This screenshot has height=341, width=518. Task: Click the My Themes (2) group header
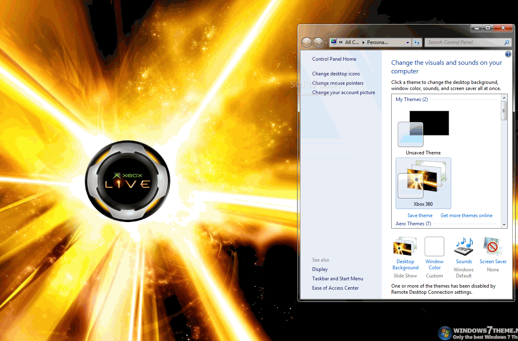tap(412, 99)
